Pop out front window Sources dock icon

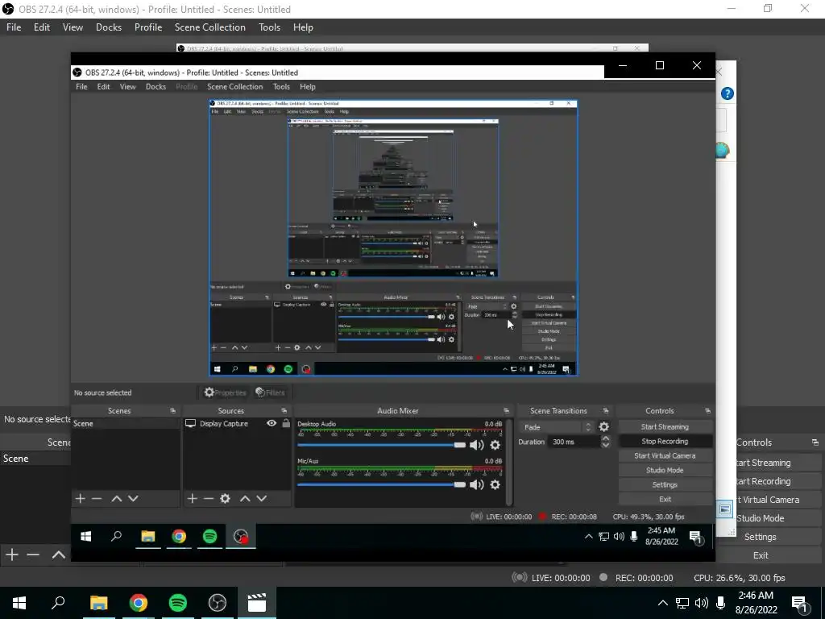point(284,411)
